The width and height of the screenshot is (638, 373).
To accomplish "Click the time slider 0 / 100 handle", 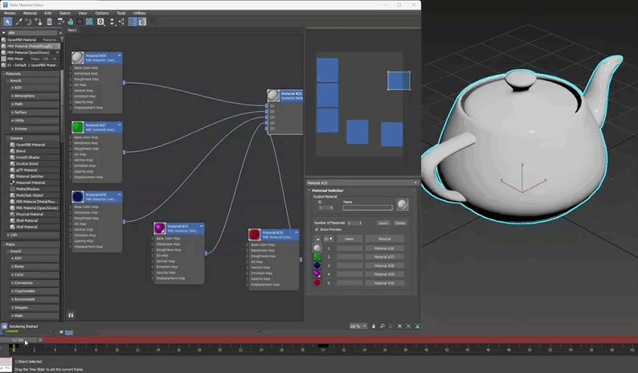I will (18, 340).
